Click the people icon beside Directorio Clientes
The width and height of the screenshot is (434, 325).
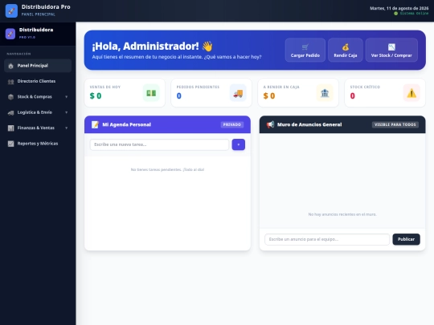(x=10, y=82)
